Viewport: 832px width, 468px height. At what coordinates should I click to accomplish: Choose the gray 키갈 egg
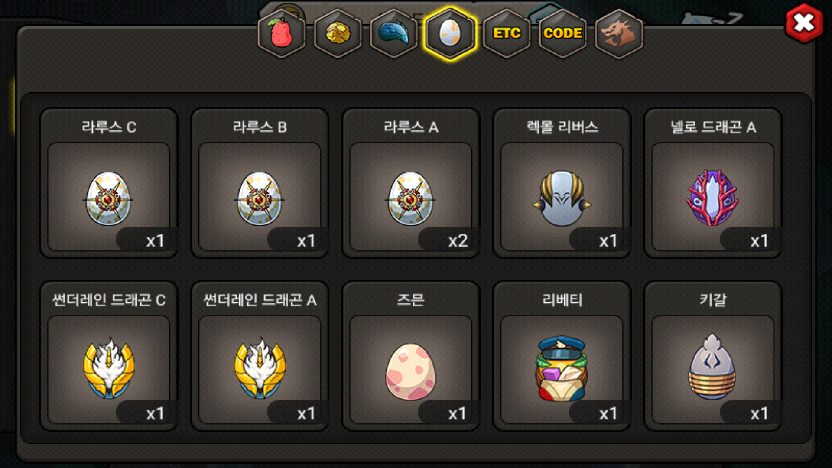713,356
